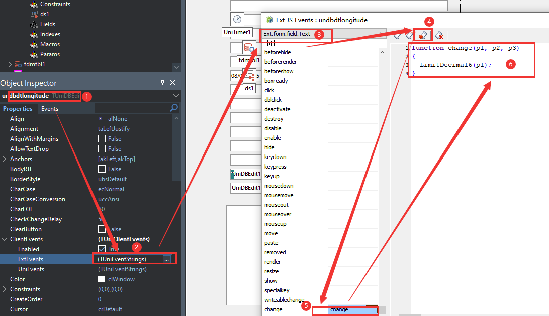Select the render event
Image resolution: width=549 pixels, height=316 pixels.
pyautogui.click(x=272, y=262)
